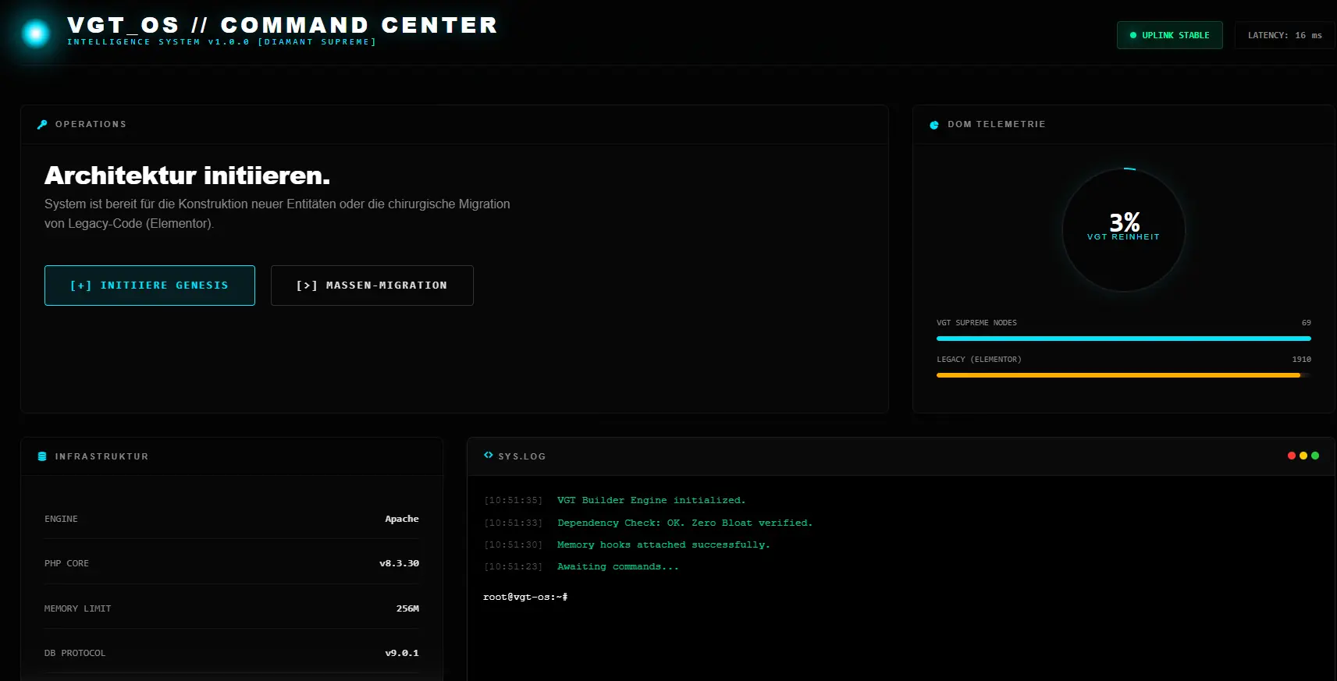The image size is (1337, 681).
Task: Click the SYS.LOG panel label
Action: point(522,456)
